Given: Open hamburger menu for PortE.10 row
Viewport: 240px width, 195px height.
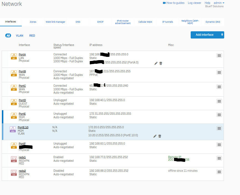Looking at the screenshot, I should coord(219,128).
